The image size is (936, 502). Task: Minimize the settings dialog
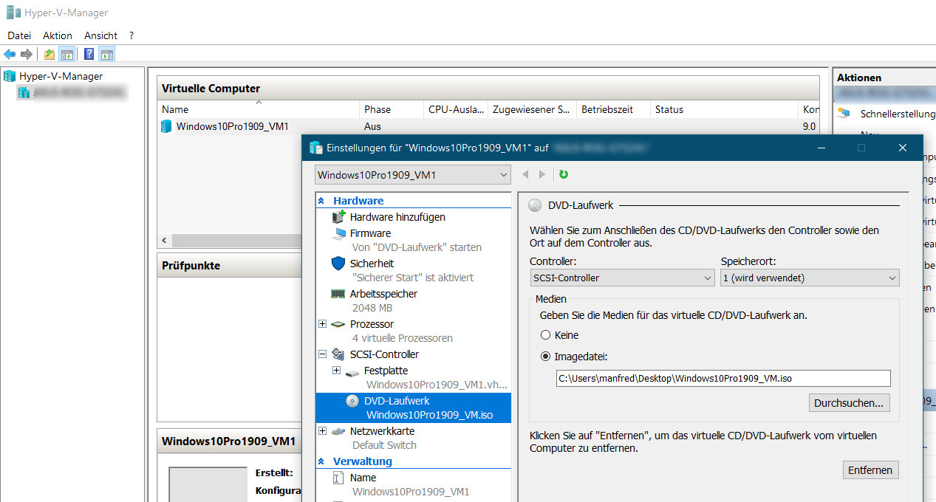click(x=821, y=148)
